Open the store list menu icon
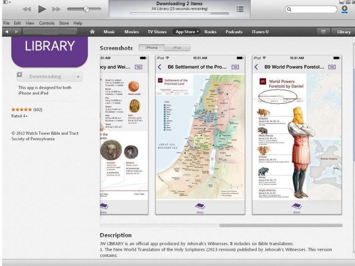The width and height of the screenshot is (355, 266). 323,31
